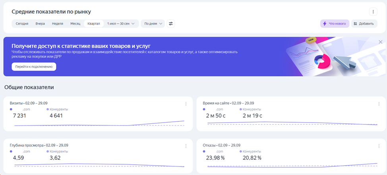Viewport: 387px width, 175px height.
Task: Open options menu for Глубина просмотра card
Action: coord(186,146)
